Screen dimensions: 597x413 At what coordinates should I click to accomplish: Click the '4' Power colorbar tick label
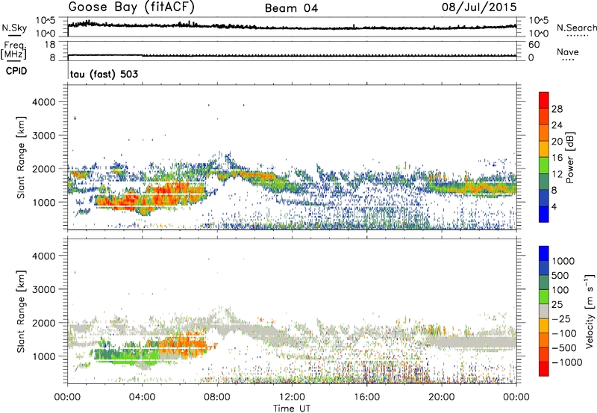[x=554, y=206]
